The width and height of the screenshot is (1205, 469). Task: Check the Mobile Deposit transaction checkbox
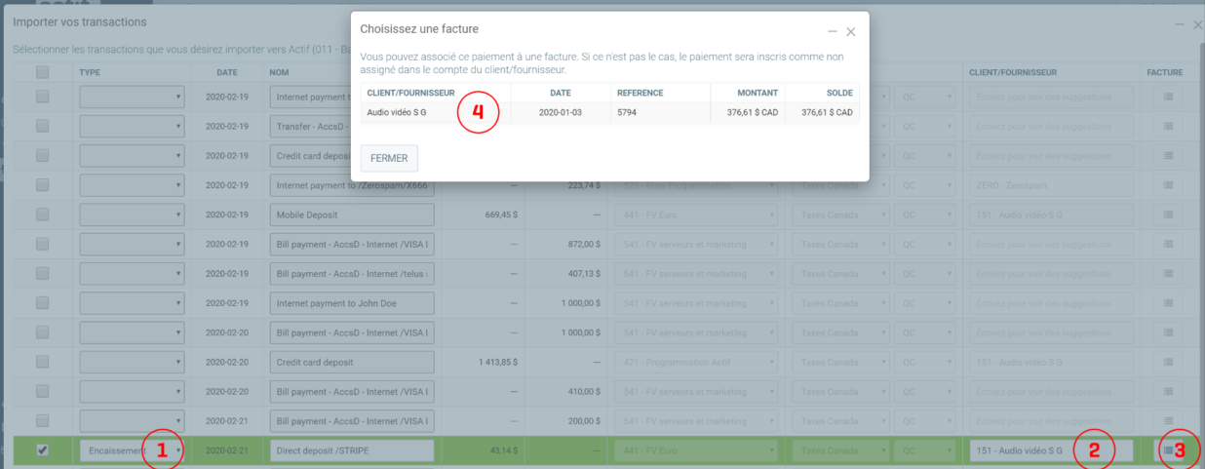42,215
